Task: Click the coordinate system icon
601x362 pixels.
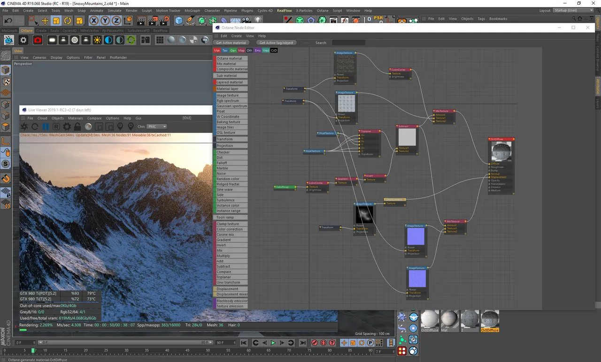Action: [x=128, y=21]
